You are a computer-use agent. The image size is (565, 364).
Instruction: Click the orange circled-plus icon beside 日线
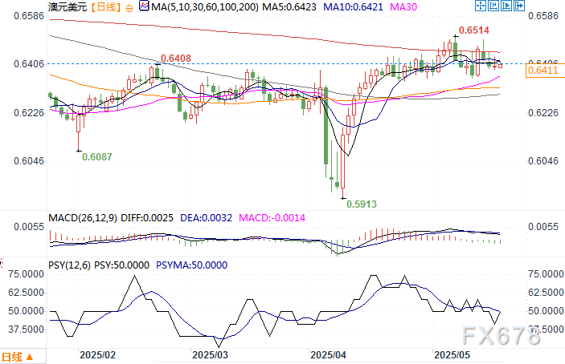[x=129, y=7]
